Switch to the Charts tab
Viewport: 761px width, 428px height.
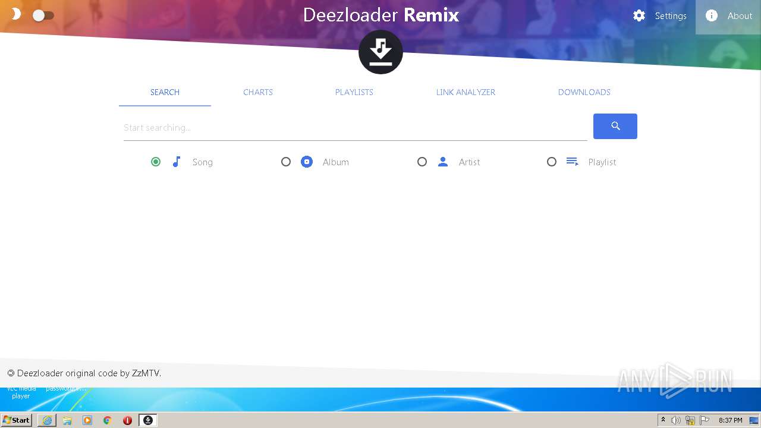point(258,92)
